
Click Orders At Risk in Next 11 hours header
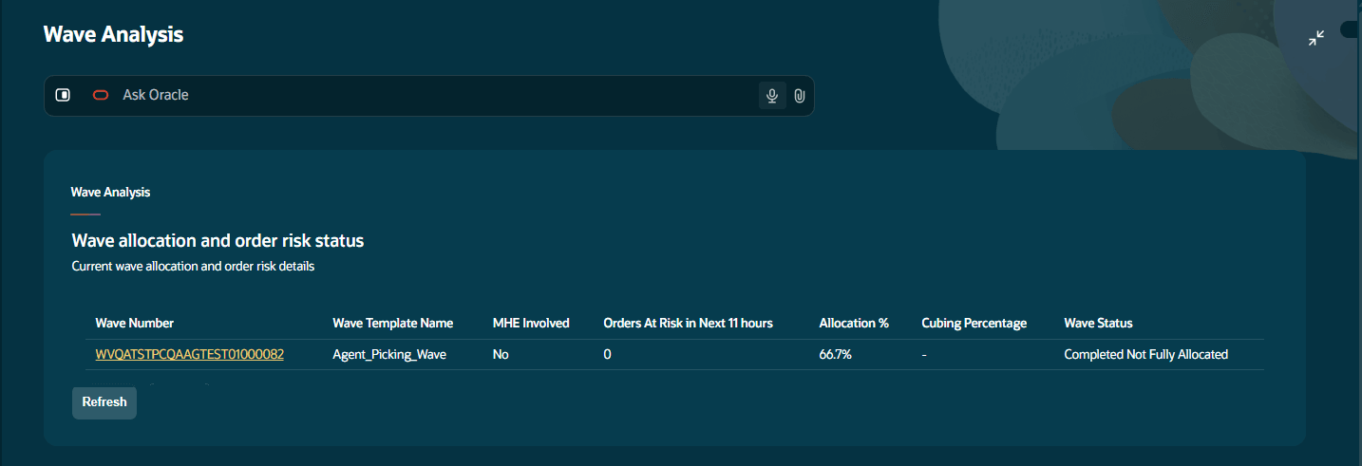(x=688, y=323)
